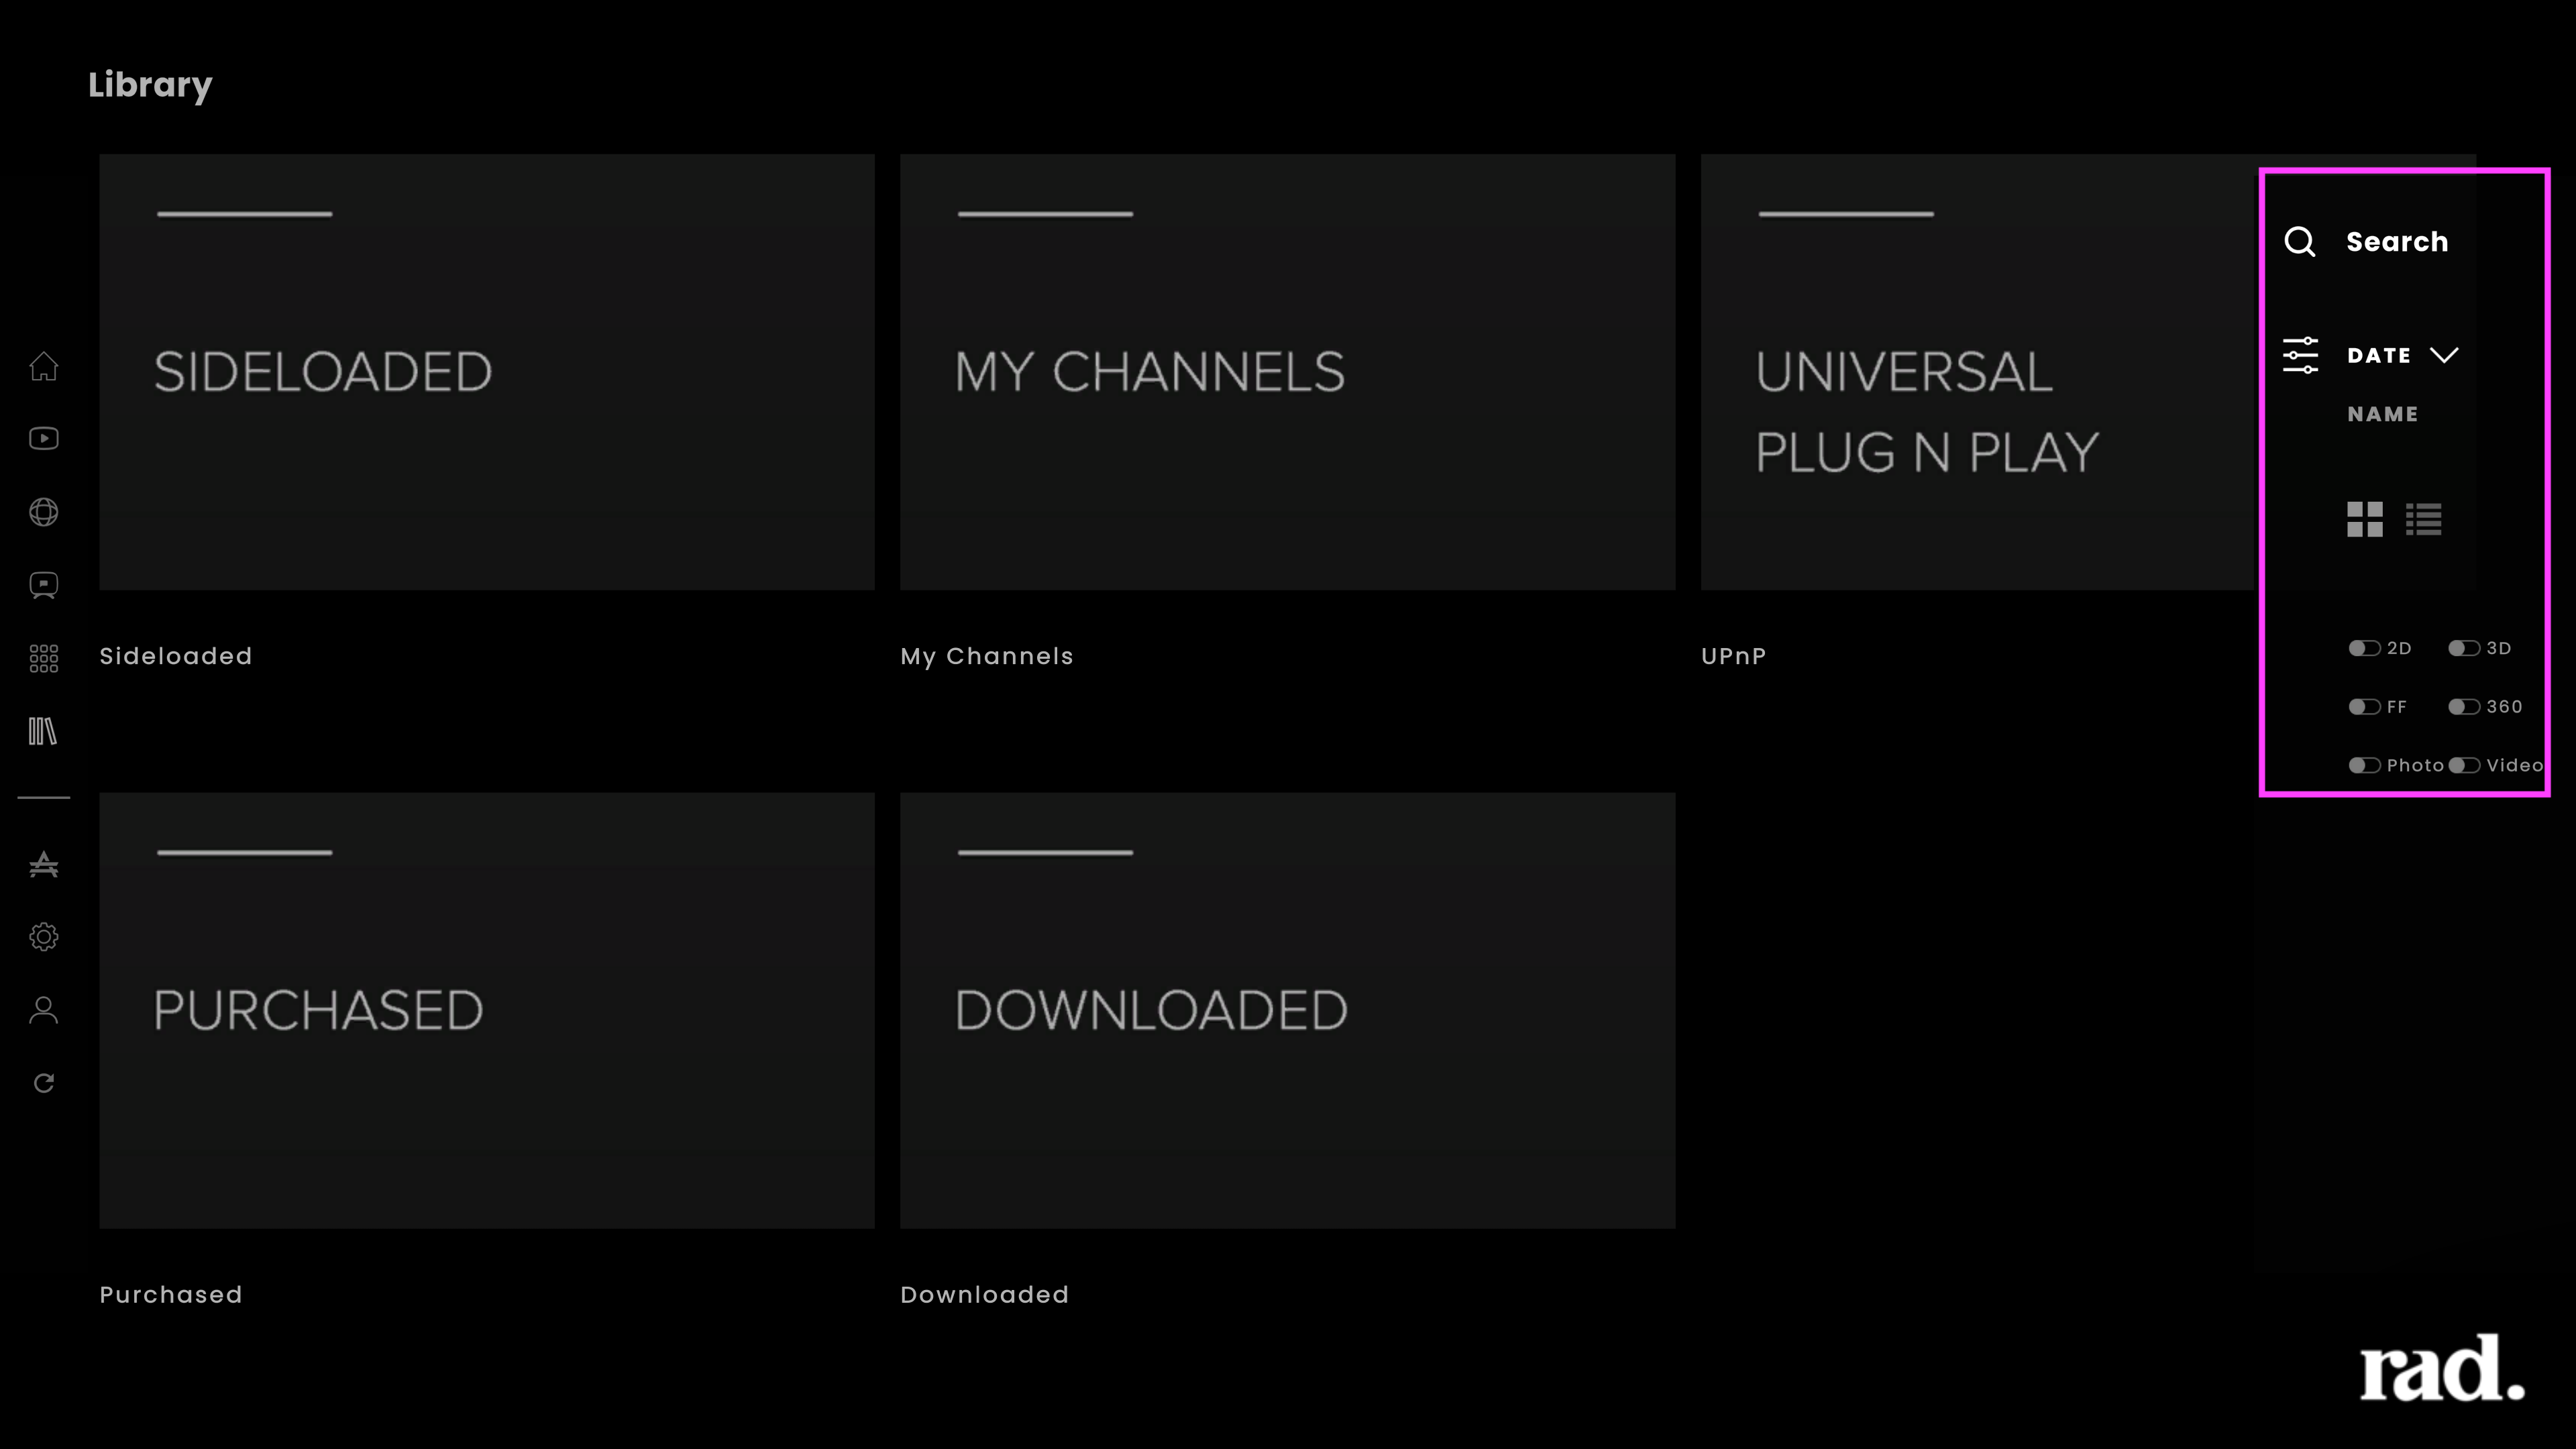This screenshot has width=2576, height=1449.
Task: Toggle the Photo filter switch
Action: click(2364, 766)
